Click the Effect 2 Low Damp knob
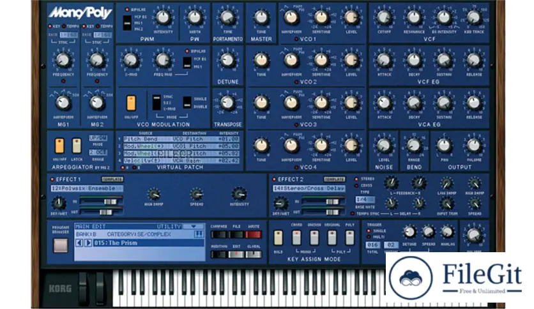Viewport: 534px width, 309px height. pos(446,184)
